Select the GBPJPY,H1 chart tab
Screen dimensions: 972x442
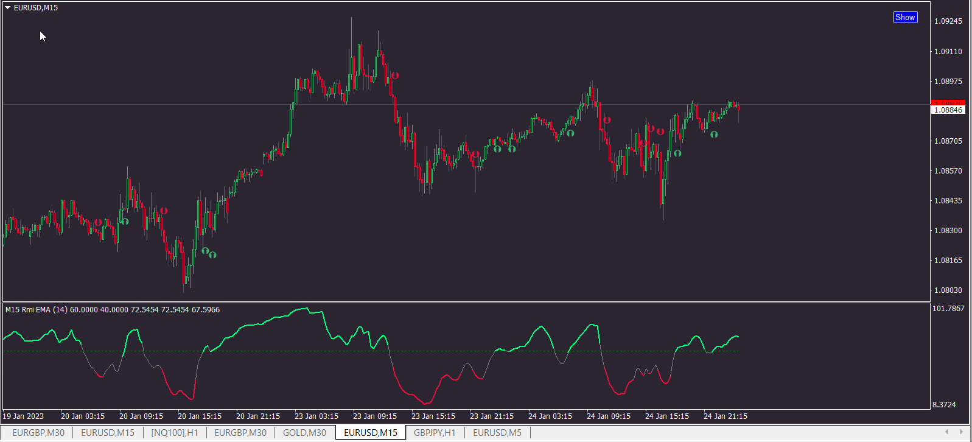pos(435,433)
